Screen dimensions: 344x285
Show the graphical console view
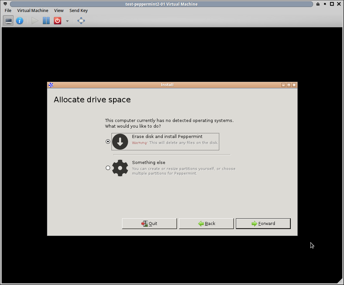(x=9, y=21)
